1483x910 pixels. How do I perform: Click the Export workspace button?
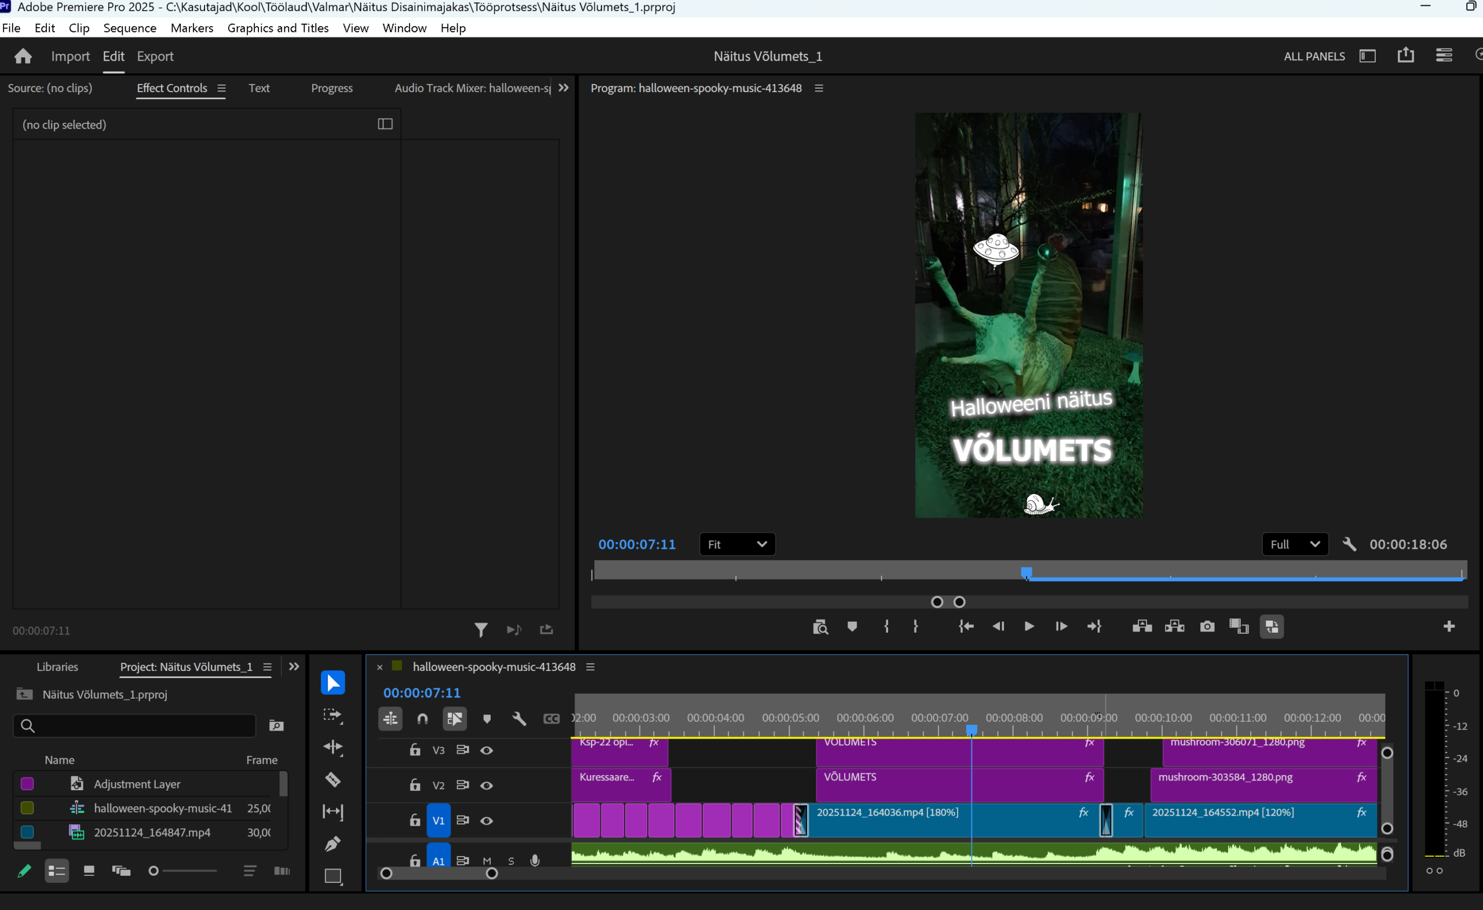tap(155, 57)
